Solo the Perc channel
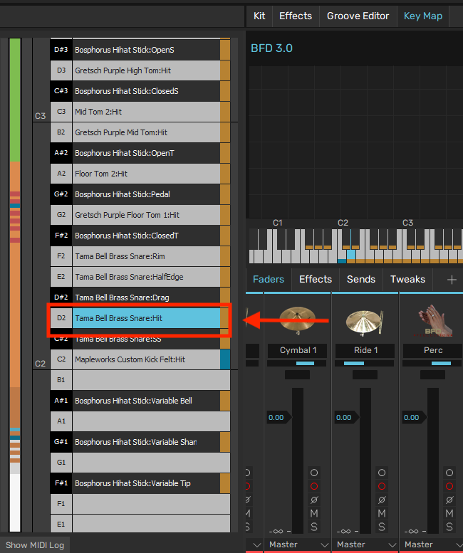The width and height of the screenshot is (463, 553). tap(449, 527)
